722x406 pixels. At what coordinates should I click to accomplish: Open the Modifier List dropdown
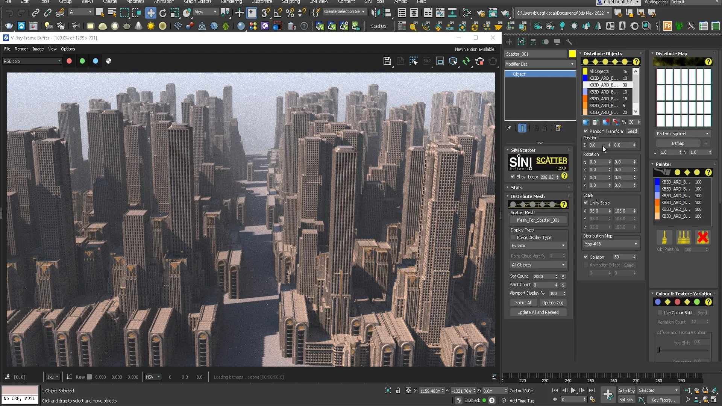540,64
